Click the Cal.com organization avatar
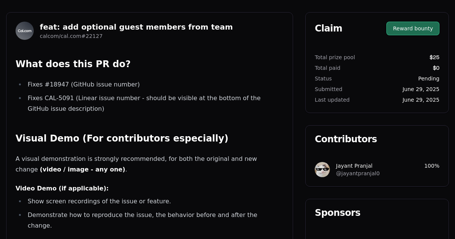 tap(25, 31)
